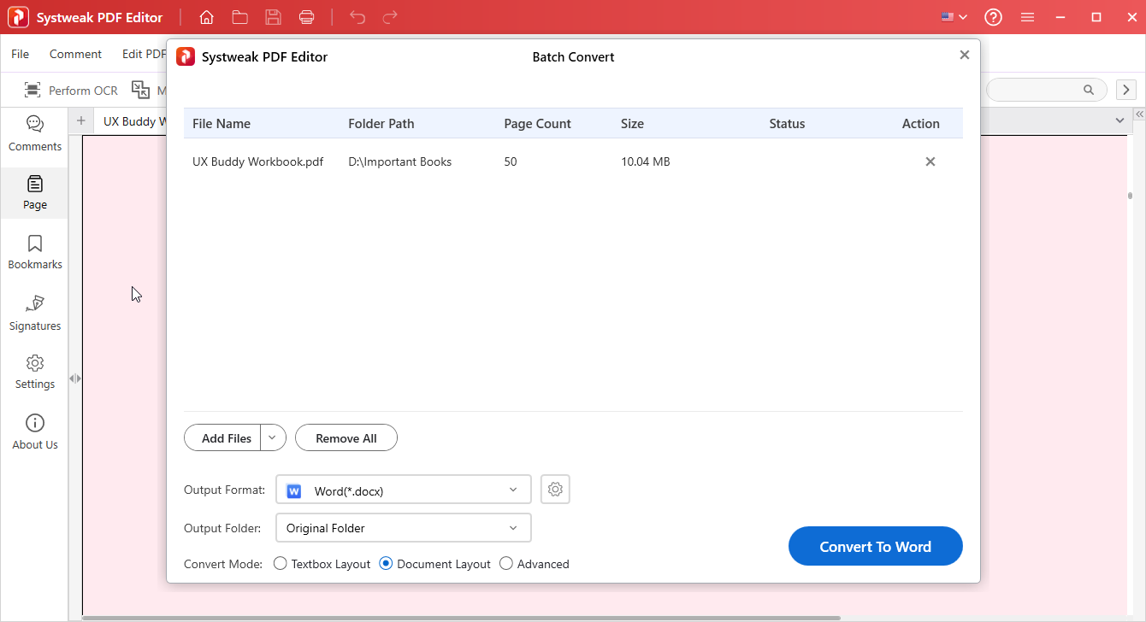Image resolution: width=1146 pixels, height=622 pixels.
Task: Click Remove All to clear the file list
Action: pos(346,437)
